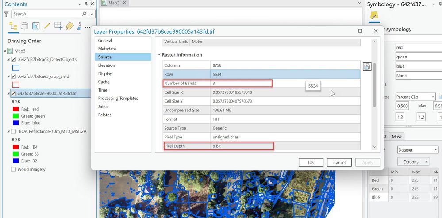Open the stretch histogram icon beside Percent Clip

click(x=440, y=97)
